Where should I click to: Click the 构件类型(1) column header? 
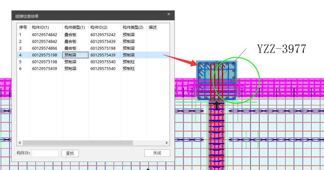(75, 27)
